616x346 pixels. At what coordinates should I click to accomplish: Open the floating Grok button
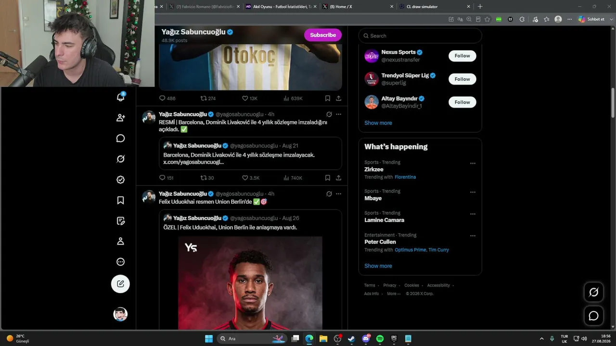pyautogui.click(x=594, y=292)
